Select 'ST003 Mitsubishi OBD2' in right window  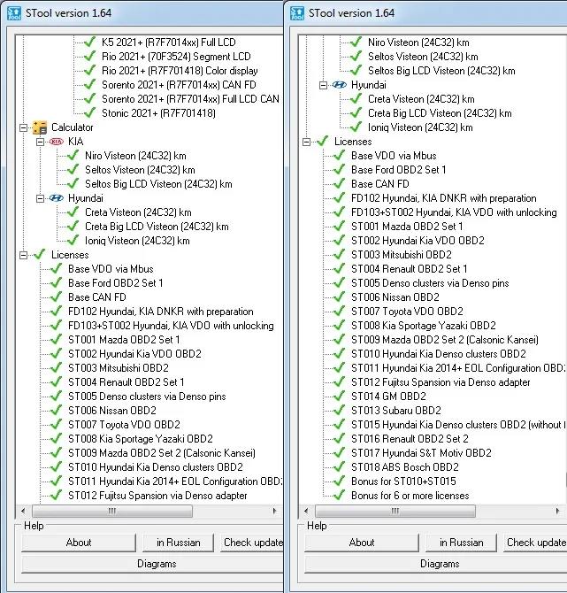click(401, 255)
